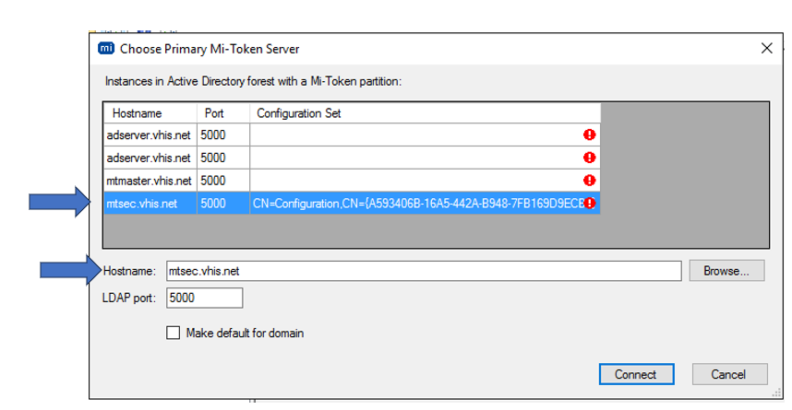Viewport: 792px width, 410px height.
Task: Click empty Configuration Set cell of mtmaster row
Action: click(x=425, y=181)
